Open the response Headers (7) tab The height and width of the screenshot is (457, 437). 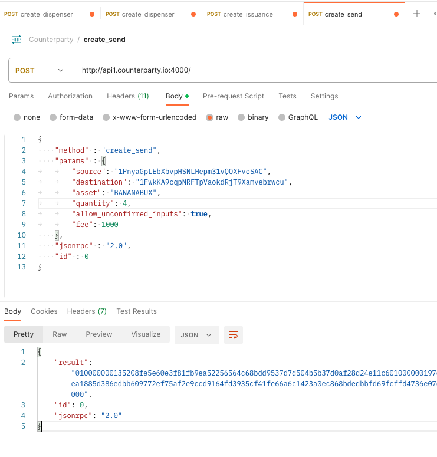click(87, 311)
